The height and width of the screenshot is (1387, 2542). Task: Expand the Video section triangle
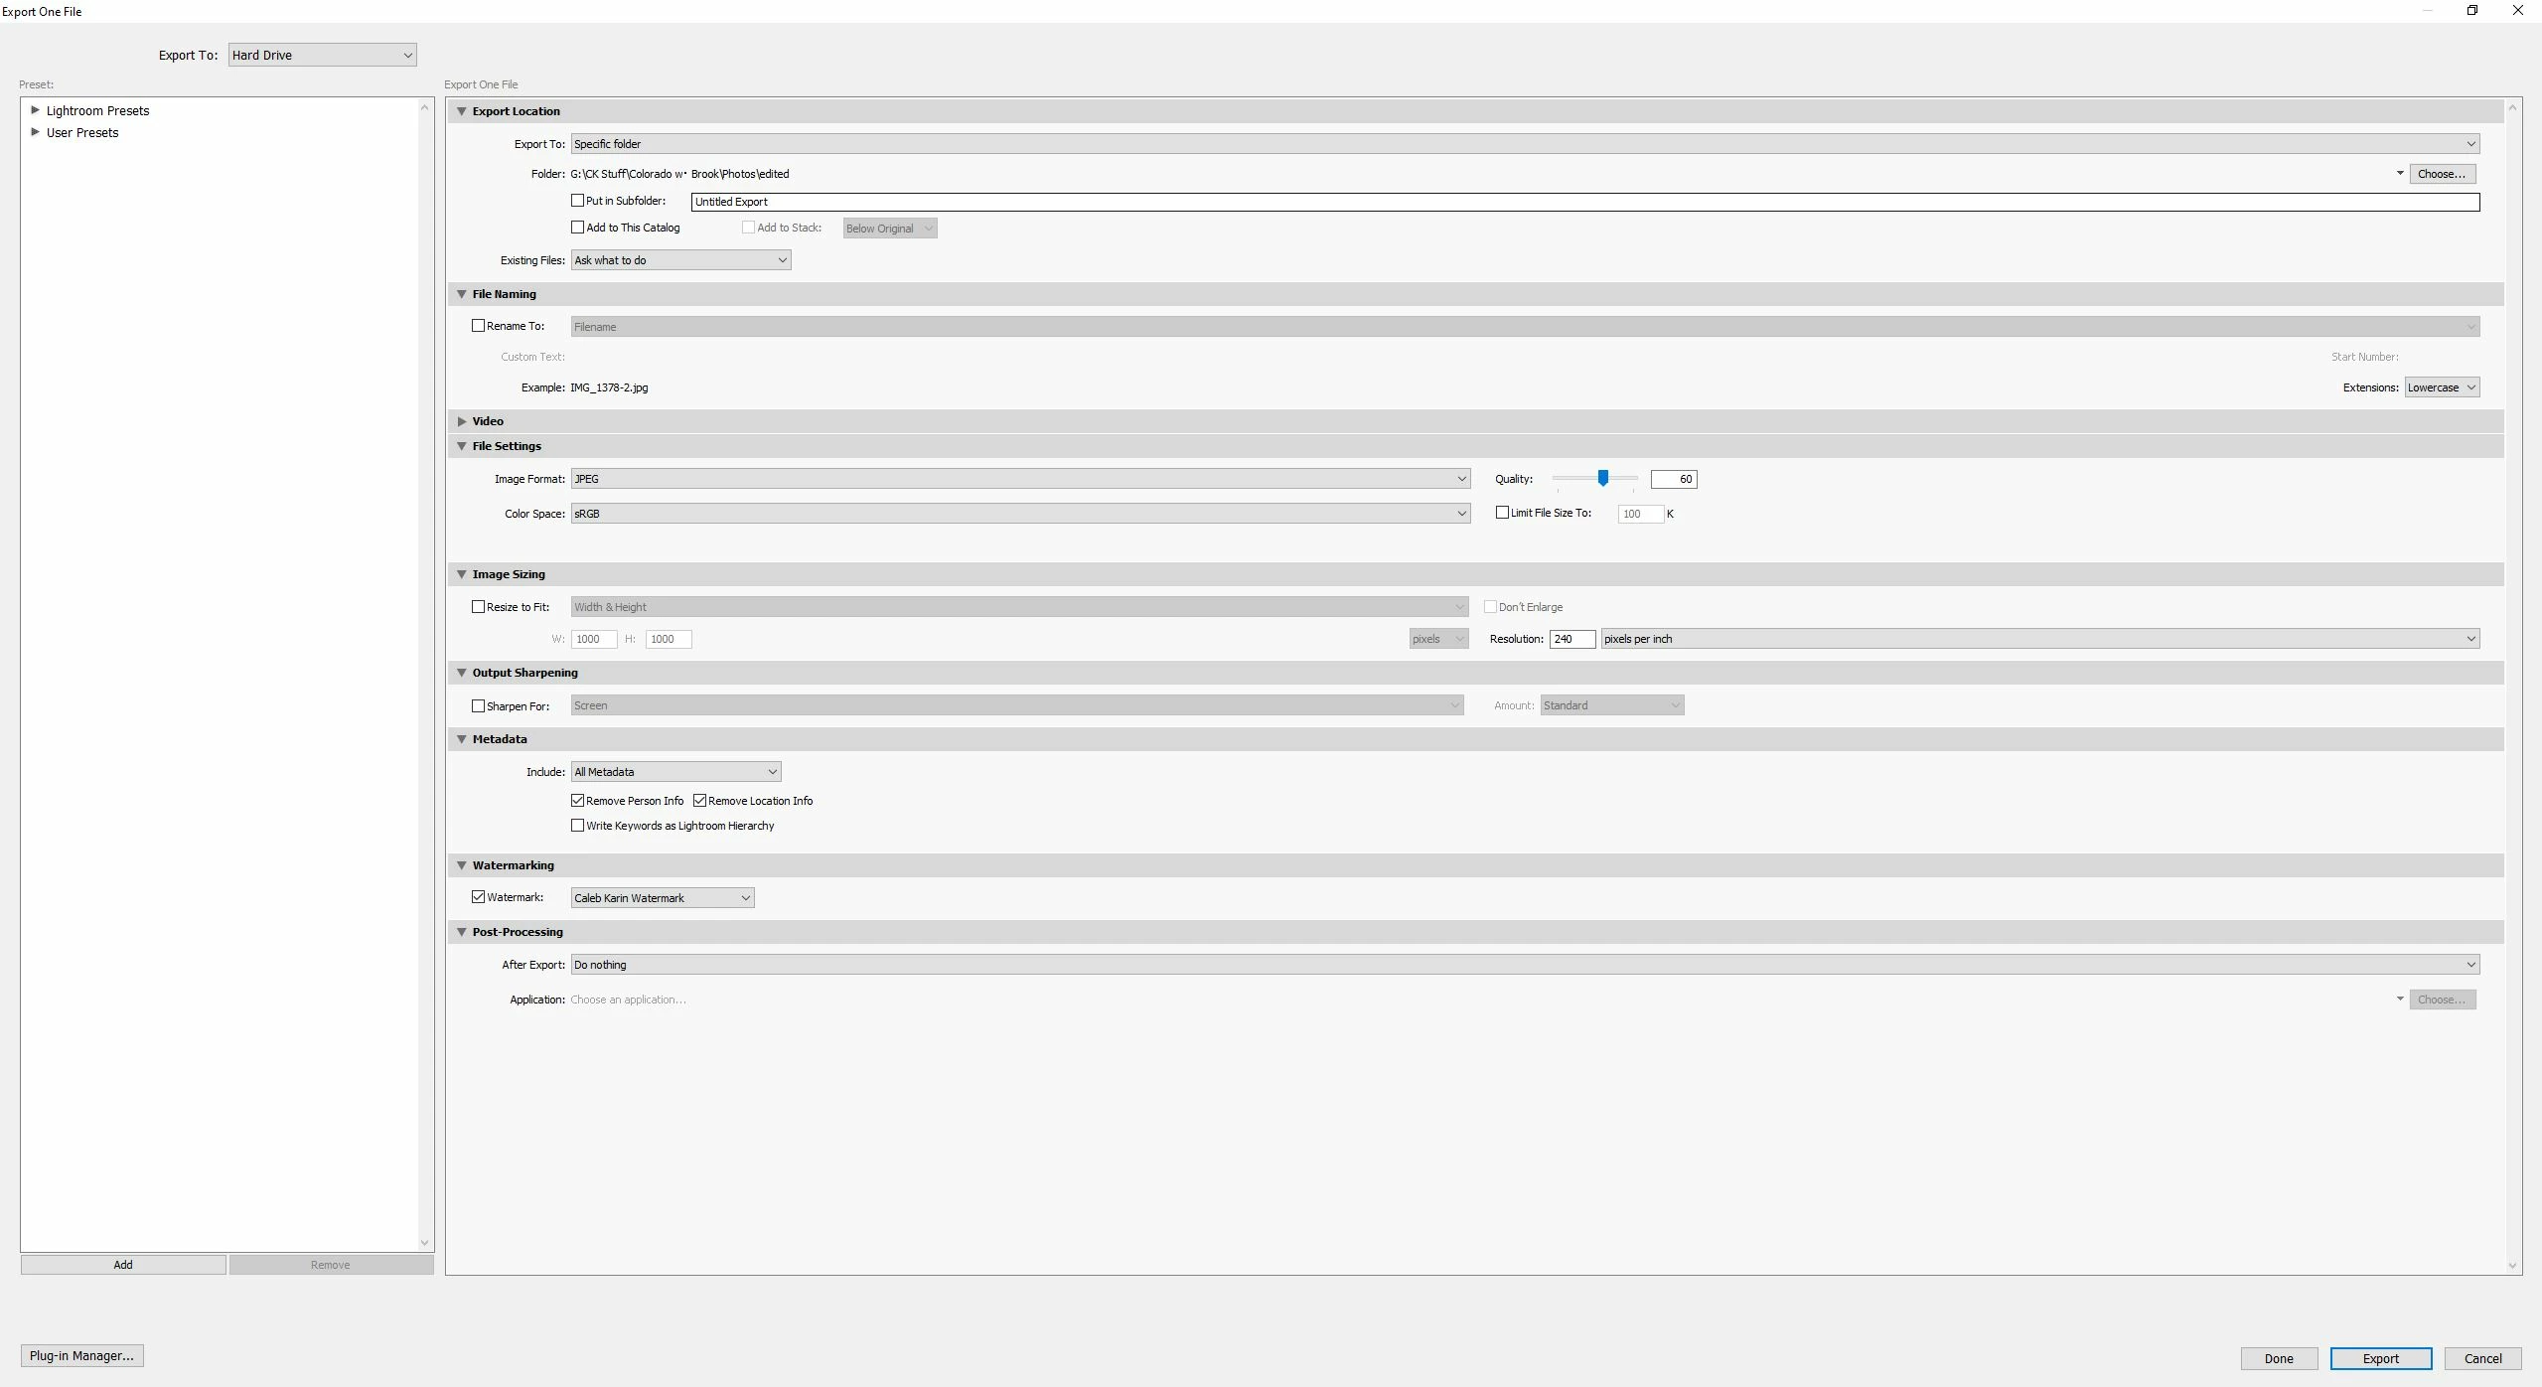coord(461,421)
